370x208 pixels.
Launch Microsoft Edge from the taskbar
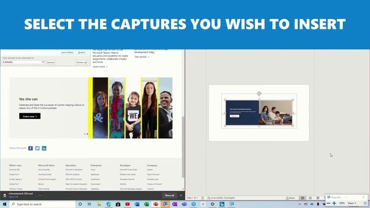click(109, 204)
